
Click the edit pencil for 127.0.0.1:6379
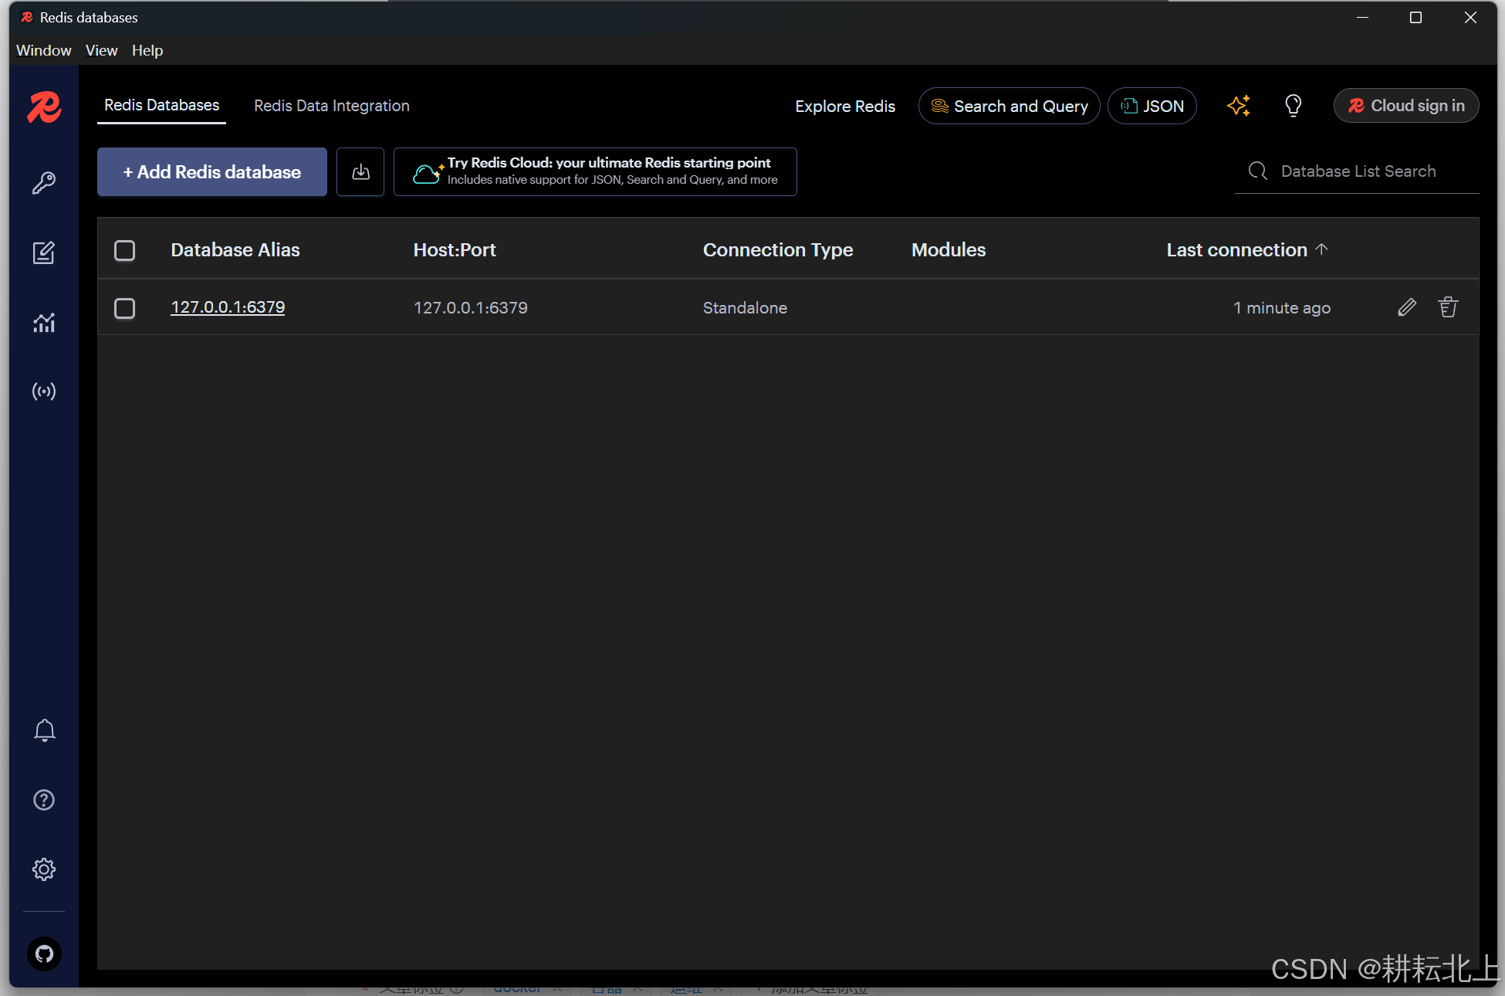coord(1407,307)
